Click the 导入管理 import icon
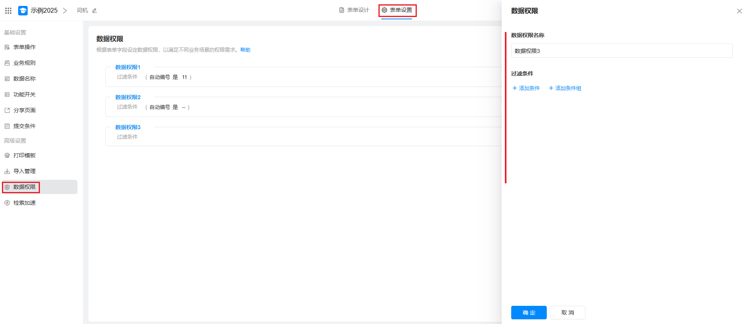Image resolution: width=751 pixels, height=324 pixels. click(7, 171)
